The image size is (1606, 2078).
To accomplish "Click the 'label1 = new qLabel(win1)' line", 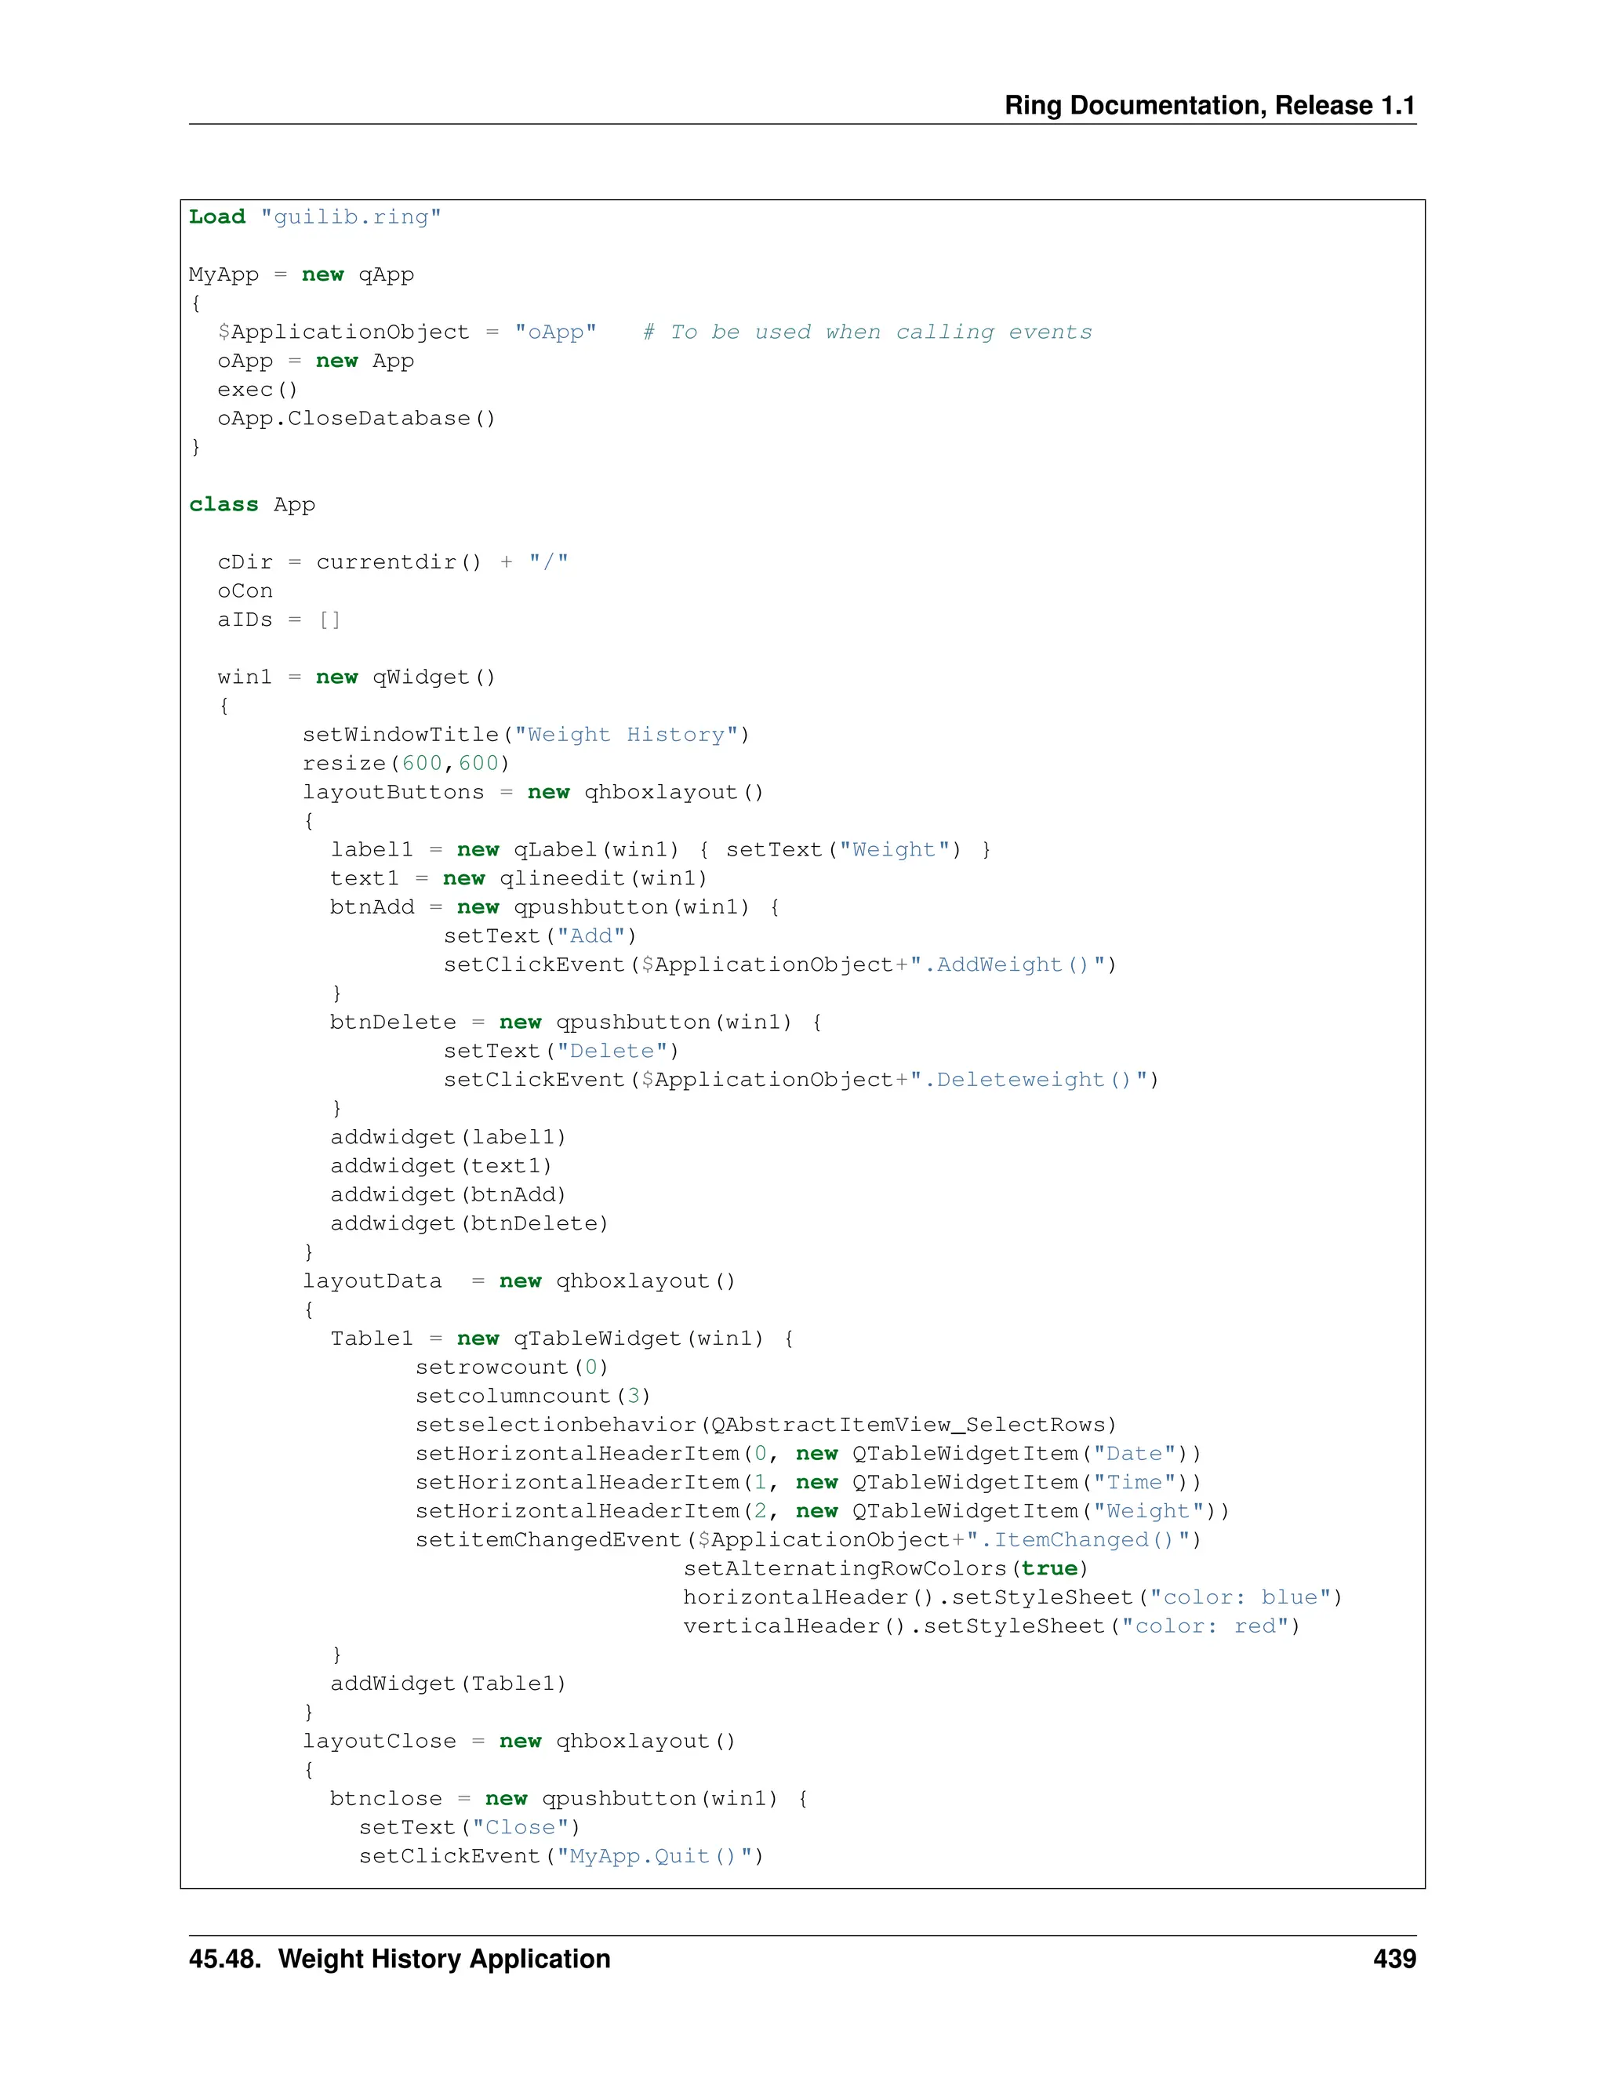I will [661, 850].
